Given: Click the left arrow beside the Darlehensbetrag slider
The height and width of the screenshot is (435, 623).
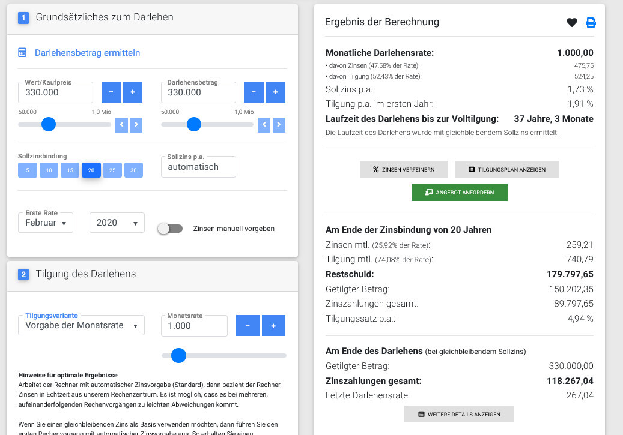Looking at the screenshot, I should click(x=264, y=124).
